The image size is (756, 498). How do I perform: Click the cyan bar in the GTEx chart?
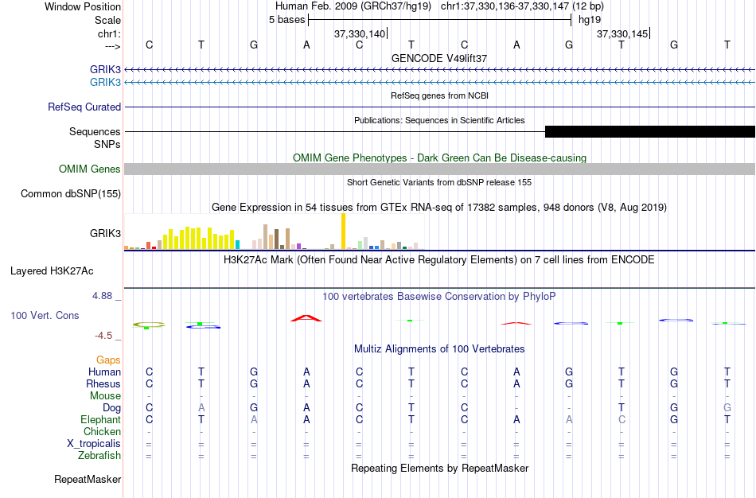(x=237, y=244)
